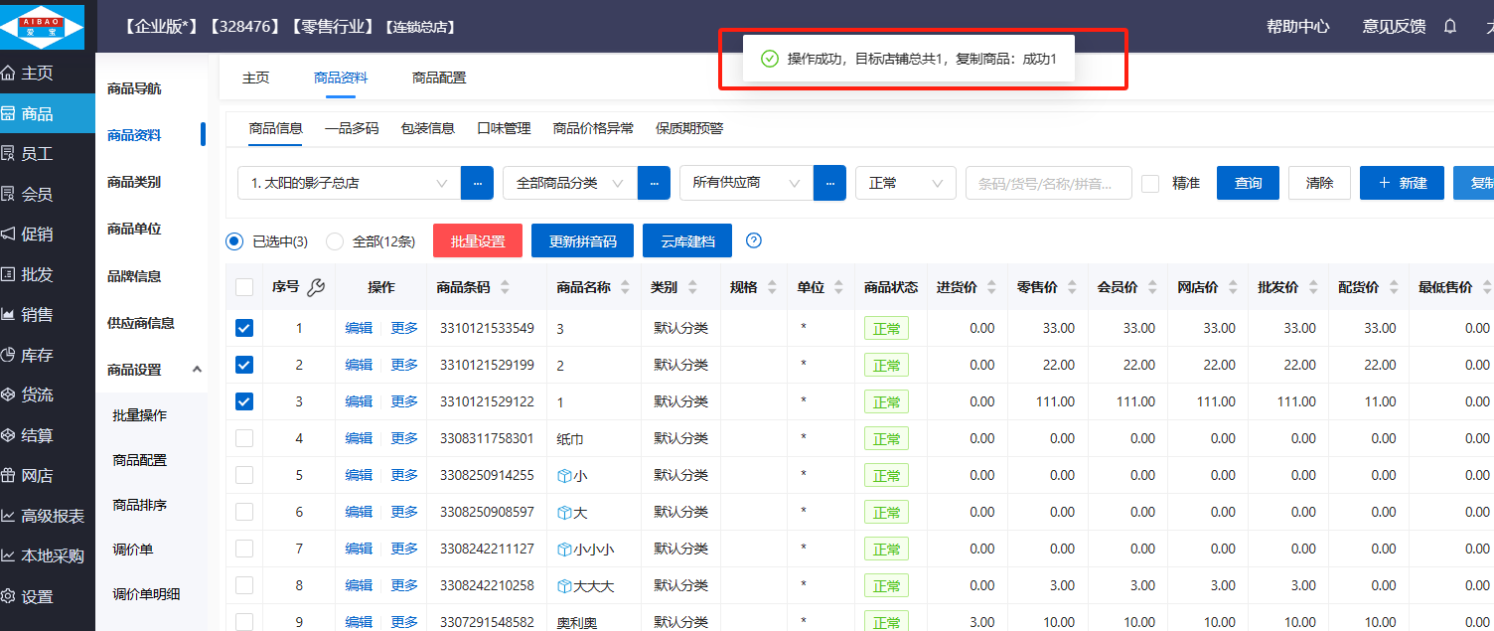The height and width of the screenshot is (631, 1494).
Task: Open the 正常 status filter dropdown
Action: 905,183
